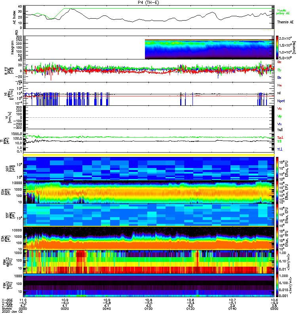Click the Keogram counts color bar
This screenshot has width=297, height=317.
[277, 48]
